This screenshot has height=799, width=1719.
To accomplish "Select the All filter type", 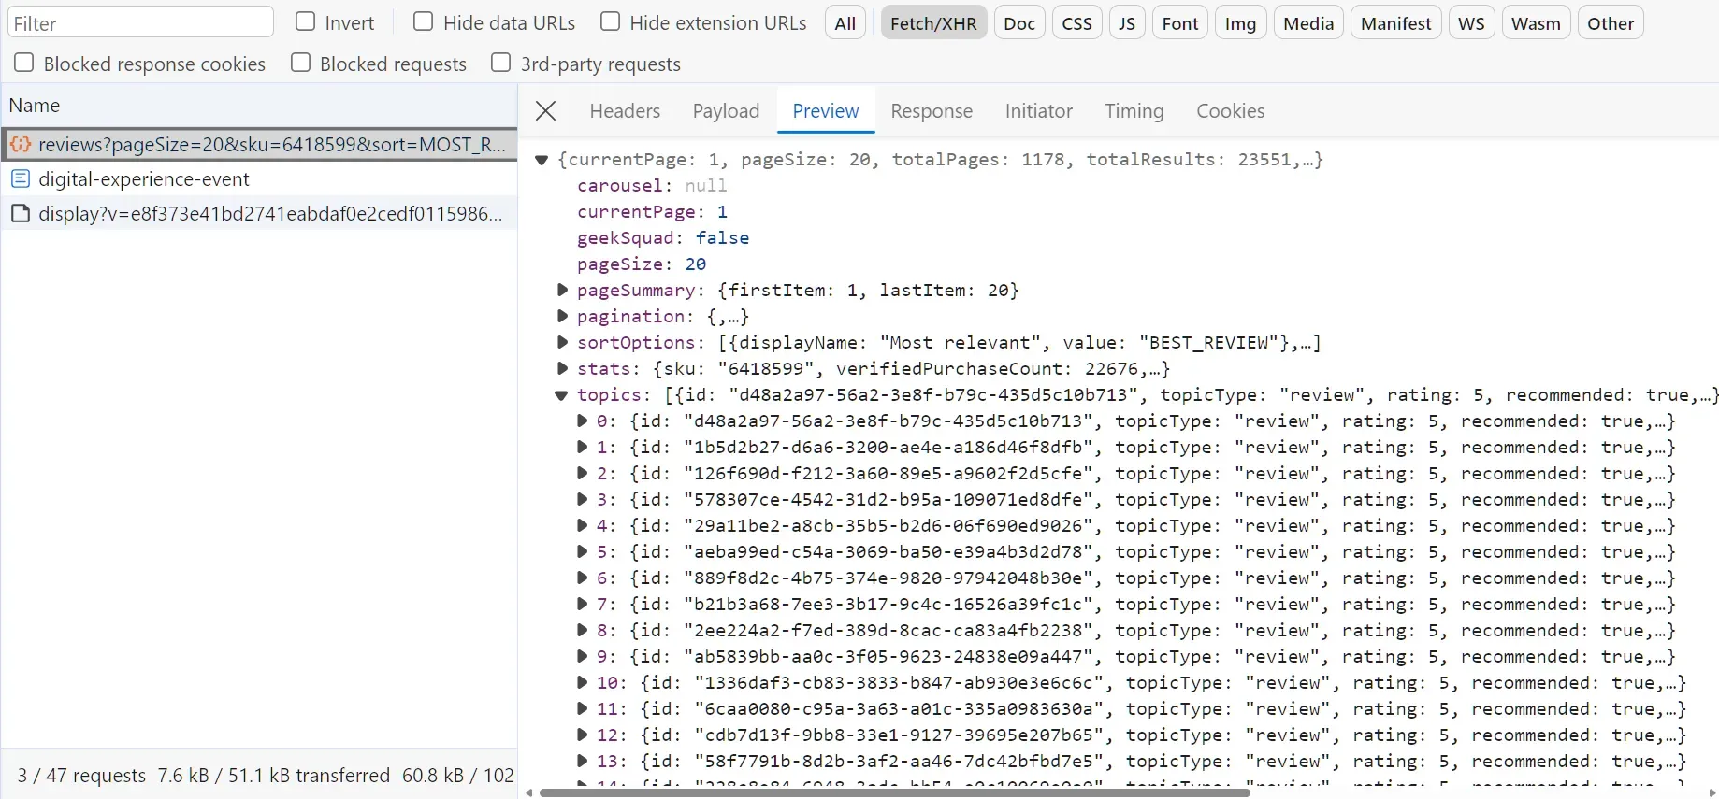I will (x=845, y=23).
